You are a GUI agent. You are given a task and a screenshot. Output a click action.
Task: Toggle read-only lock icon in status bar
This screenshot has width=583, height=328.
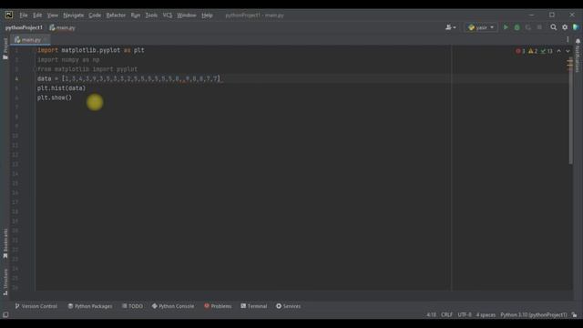click(x=575, y=314)
